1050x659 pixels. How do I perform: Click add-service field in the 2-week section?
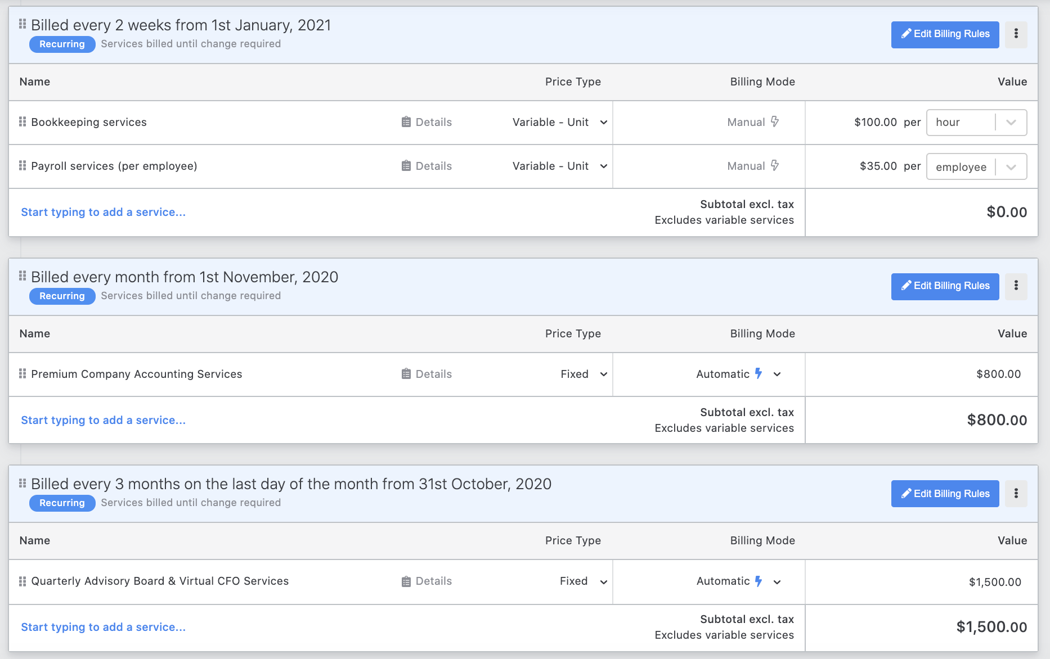(104, 213)
